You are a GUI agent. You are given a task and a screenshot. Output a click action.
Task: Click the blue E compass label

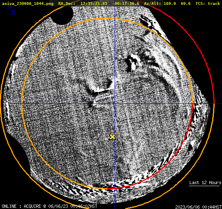click(x=13, y=13)
